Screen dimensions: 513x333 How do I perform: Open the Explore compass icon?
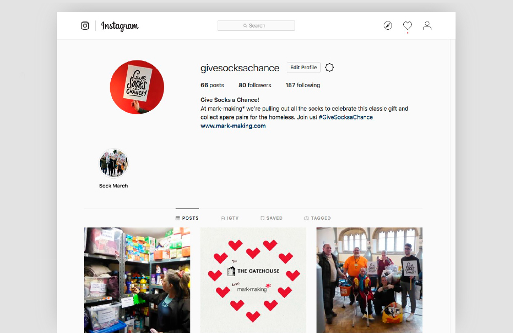[x=388, y=26]
